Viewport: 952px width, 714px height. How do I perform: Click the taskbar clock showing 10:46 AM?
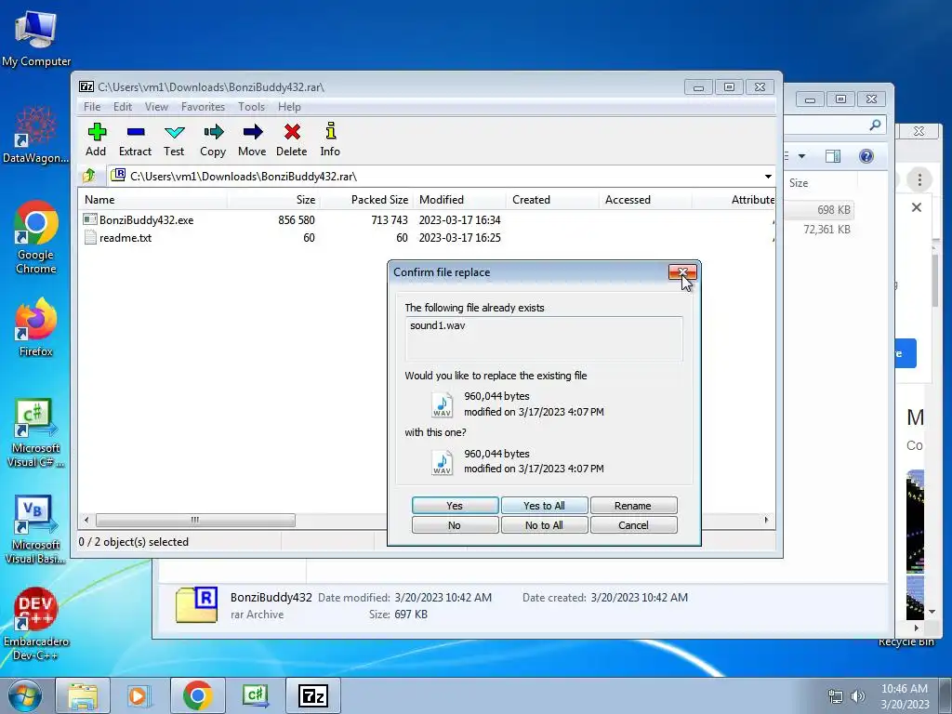[904, 695]
